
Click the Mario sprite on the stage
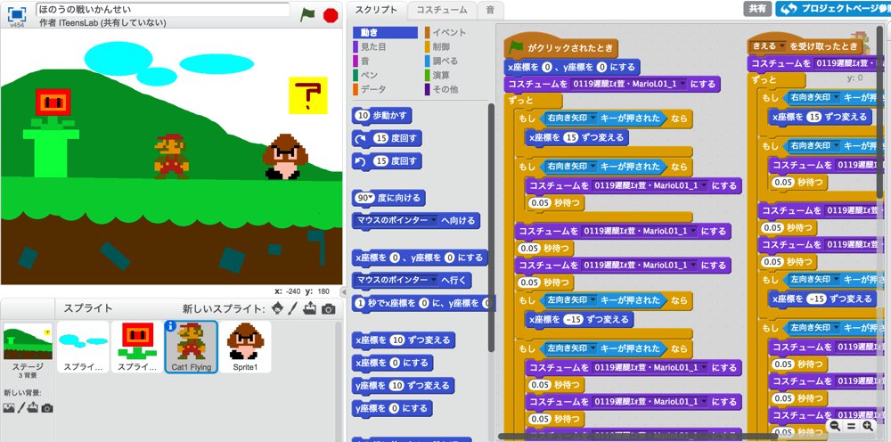pyautogui.click(x=170, y=156)
